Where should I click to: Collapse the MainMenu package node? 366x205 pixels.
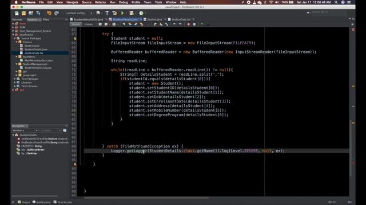click(x=17, y=57)
